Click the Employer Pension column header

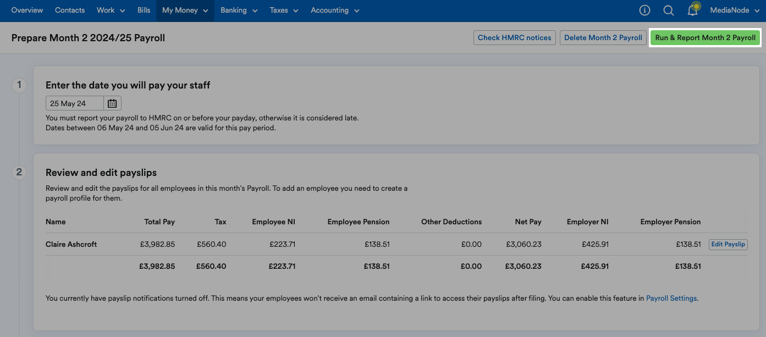pyautogui.click(x=671, y=222)
